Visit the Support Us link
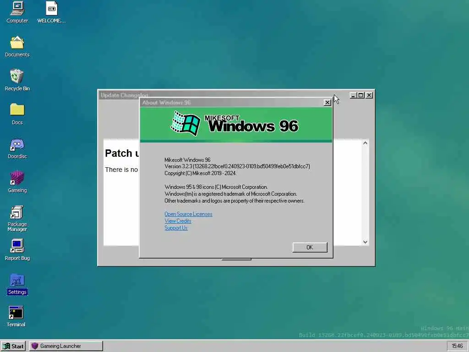The height and width of the screenshot is (352, 469). [176, 228]
